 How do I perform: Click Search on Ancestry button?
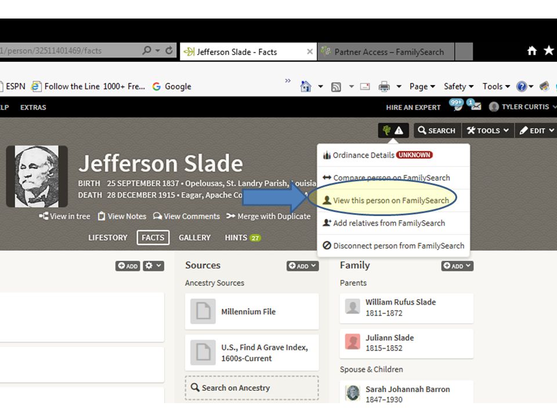tap(252, 388)
